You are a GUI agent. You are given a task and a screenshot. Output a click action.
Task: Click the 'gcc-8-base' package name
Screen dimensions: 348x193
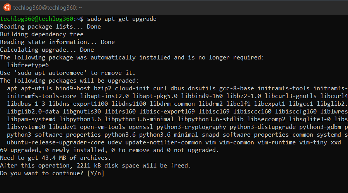237,88
